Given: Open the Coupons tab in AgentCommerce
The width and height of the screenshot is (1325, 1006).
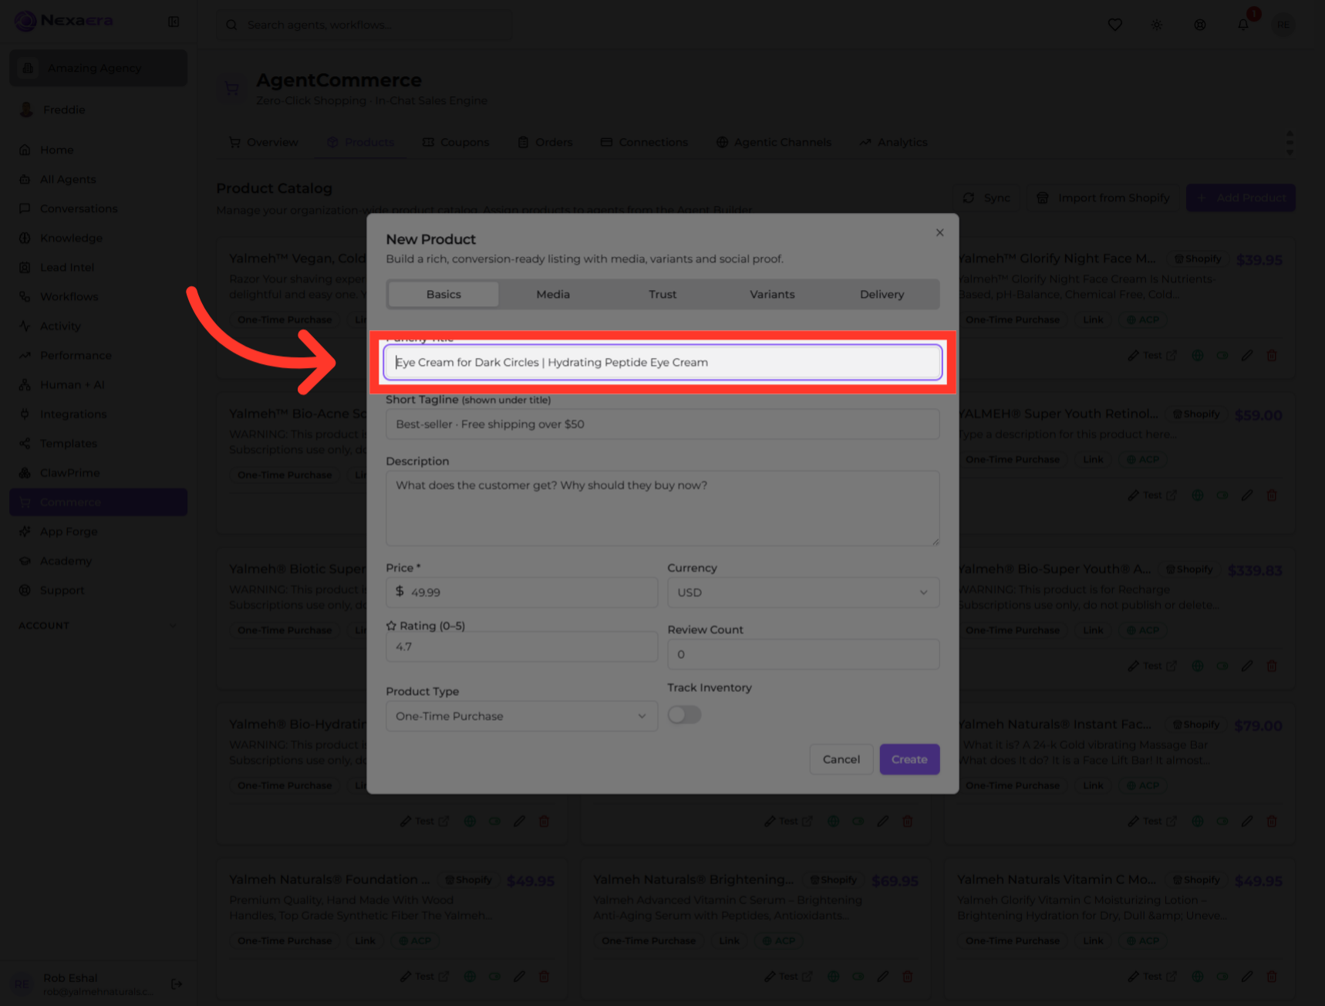Looking at the screenshot, I should point(456,142).
